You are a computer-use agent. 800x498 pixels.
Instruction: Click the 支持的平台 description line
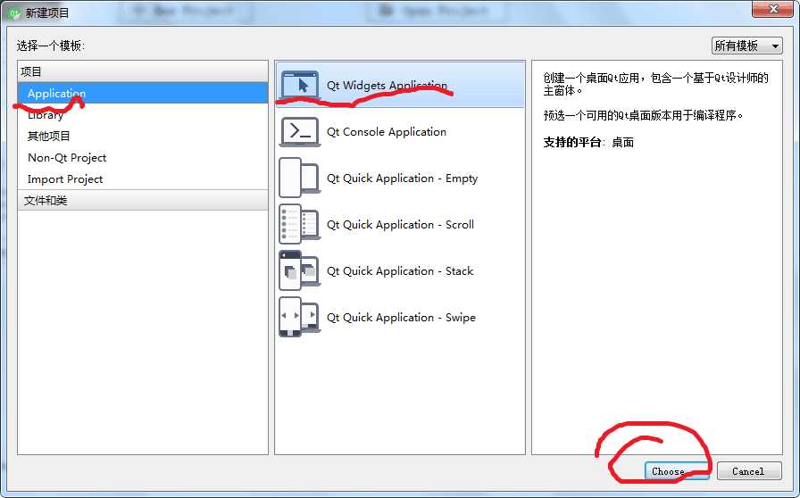(x=588, y=143)
